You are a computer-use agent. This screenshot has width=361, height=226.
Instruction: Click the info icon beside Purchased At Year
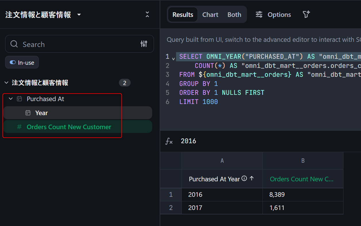pos(244,179)
